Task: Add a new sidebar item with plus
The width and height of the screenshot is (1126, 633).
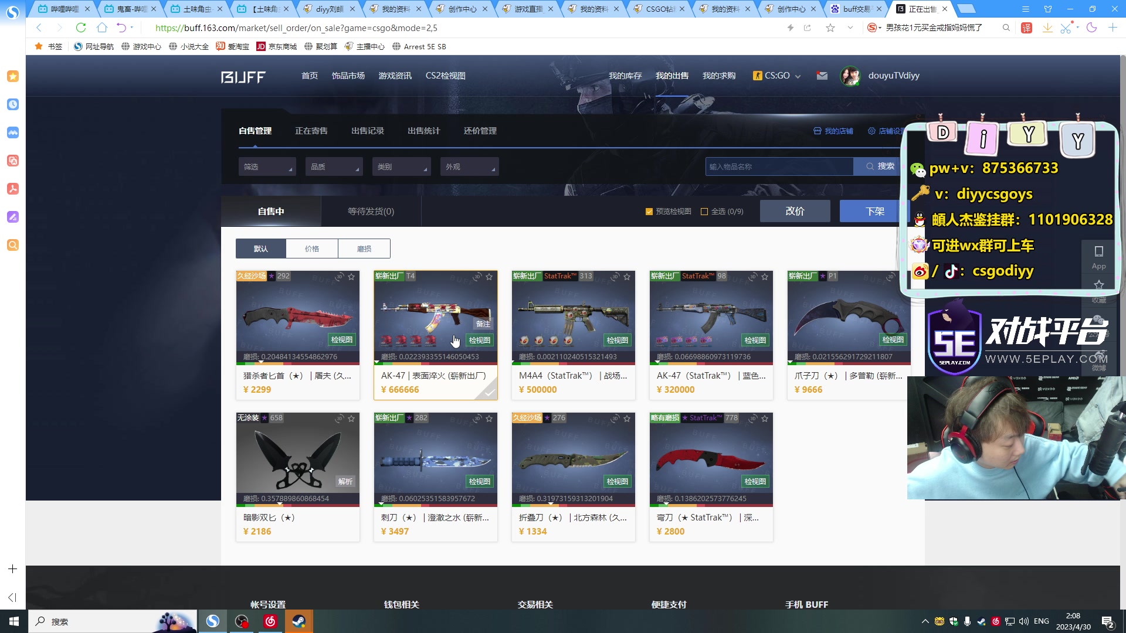Action: (12, 569)
